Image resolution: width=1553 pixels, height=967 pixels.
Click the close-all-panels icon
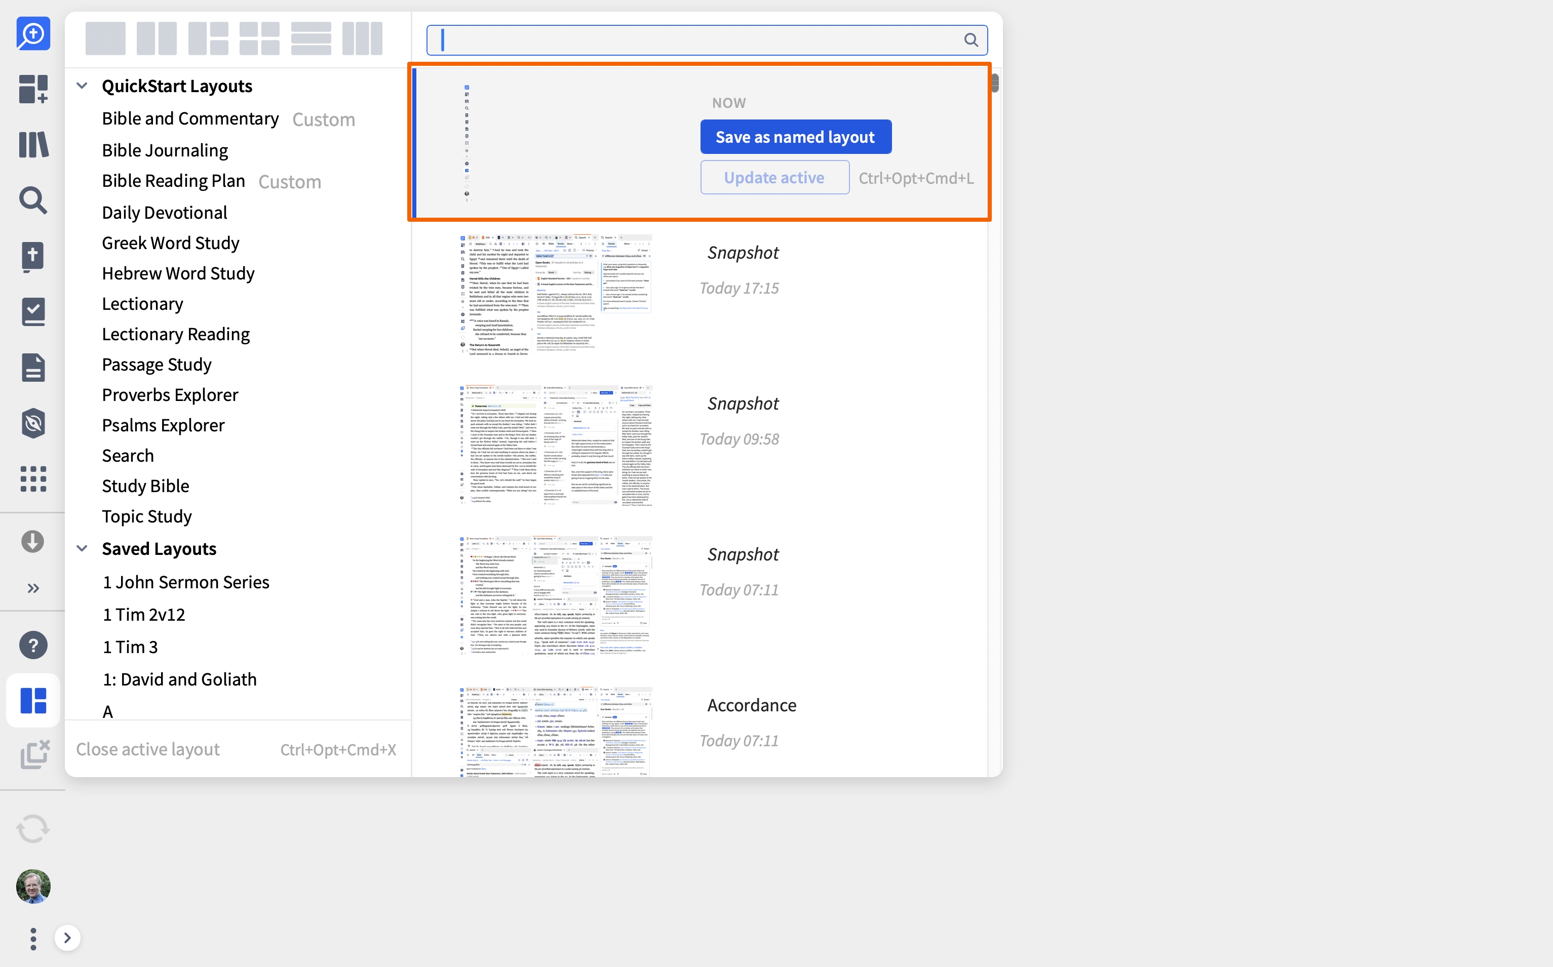click(34, 754)
